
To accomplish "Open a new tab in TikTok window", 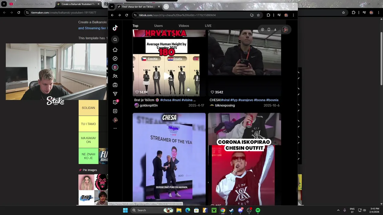I will (166, 7).
